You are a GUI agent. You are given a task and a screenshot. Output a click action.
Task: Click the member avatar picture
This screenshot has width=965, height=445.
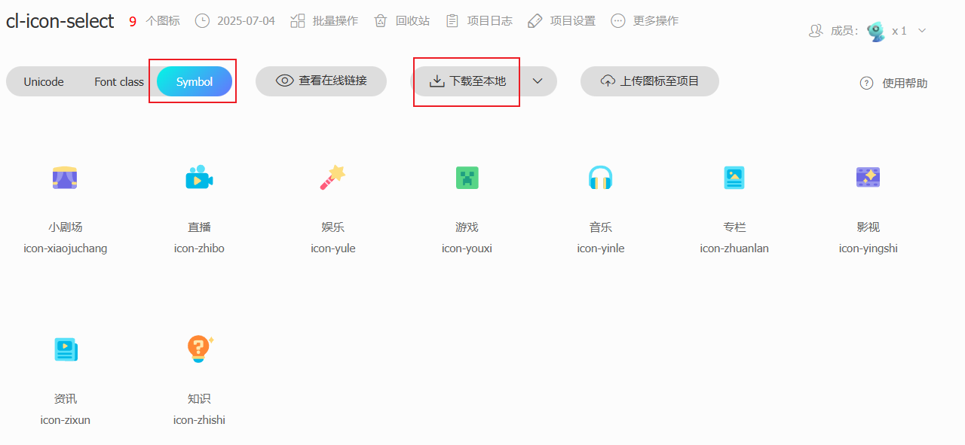click(x=875, y=31)
